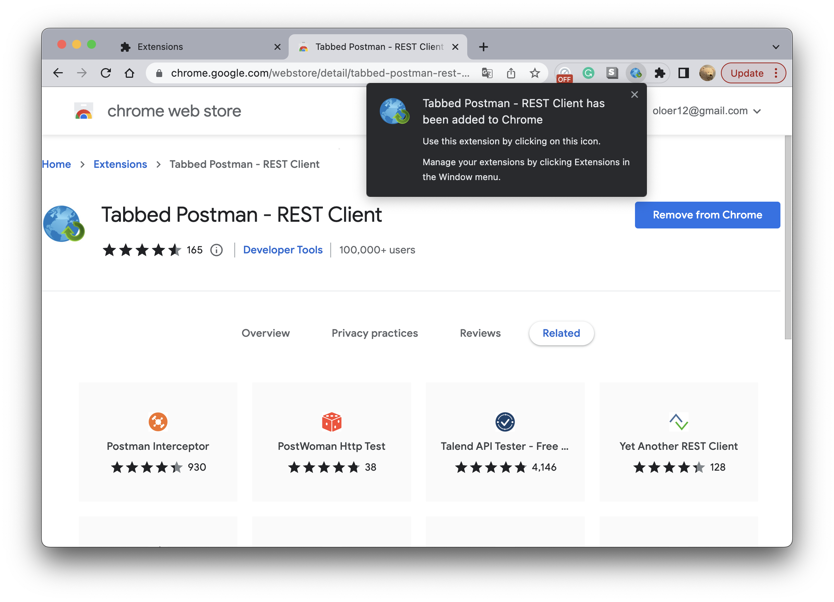Open the tab search chevron in the title bar
Image resolution: width=834 pixels, height=602 pixels.
(776, 47)
